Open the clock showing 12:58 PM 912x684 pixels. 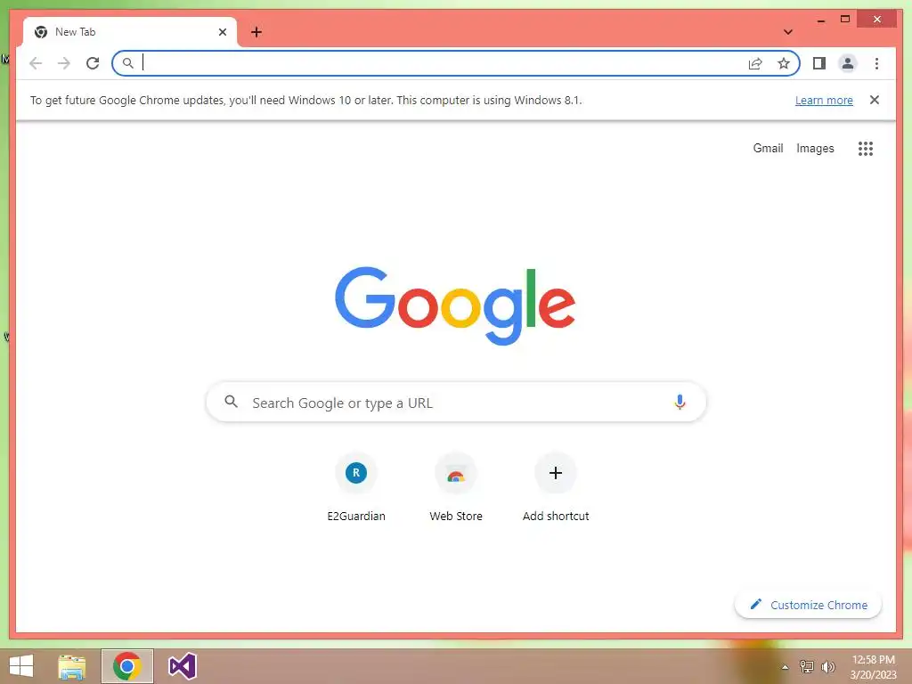[873, 667]
